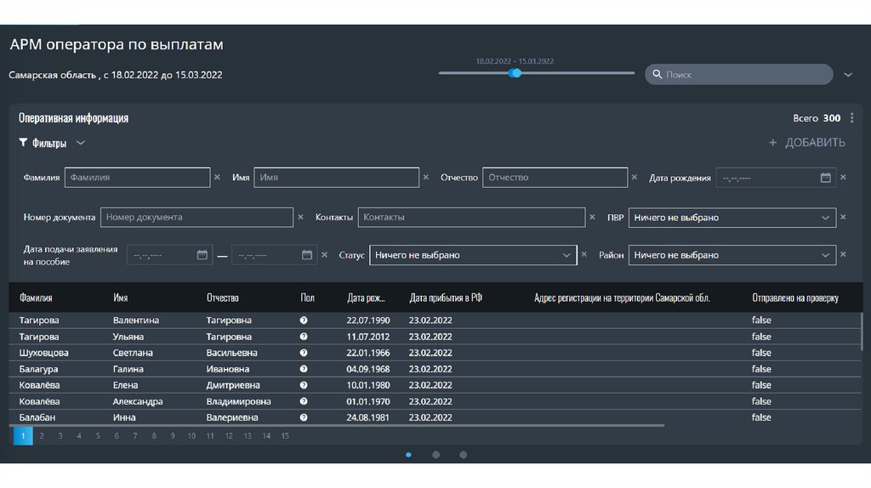Image resolution: width=871 pixels, height=488 pixels.
Task: Collapse the Фильтры section chevron
Action: coord(80,143)
